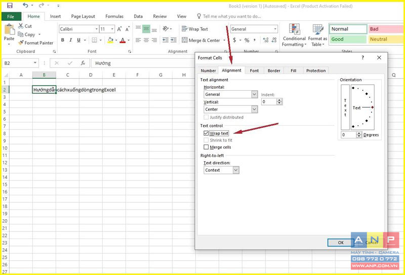Switch to the Border tab in Format Cells

[274, 71]
